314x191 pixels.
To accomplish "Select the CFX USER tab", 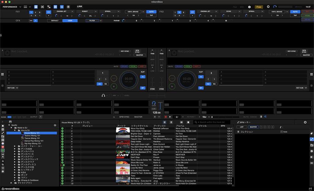I will 70,21.
